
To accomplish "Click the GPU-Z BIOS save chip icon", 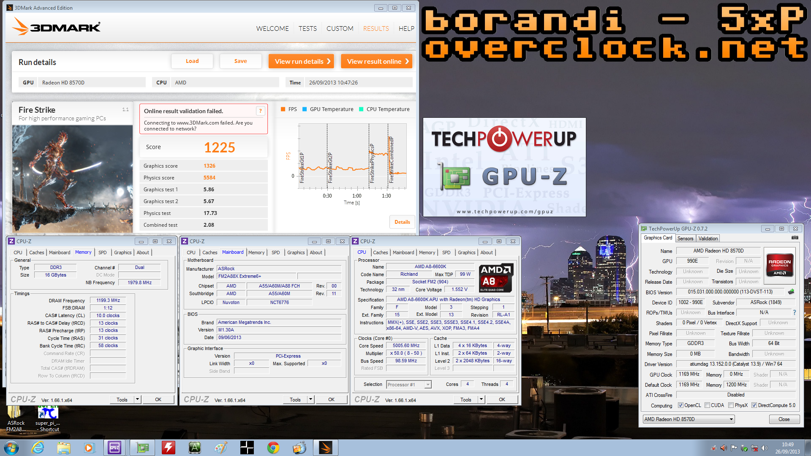I will pos(791,292).
